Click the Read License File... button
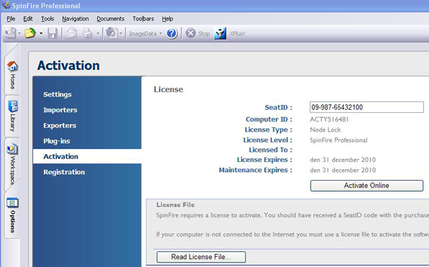429x267 pixels. pos(201,257)
